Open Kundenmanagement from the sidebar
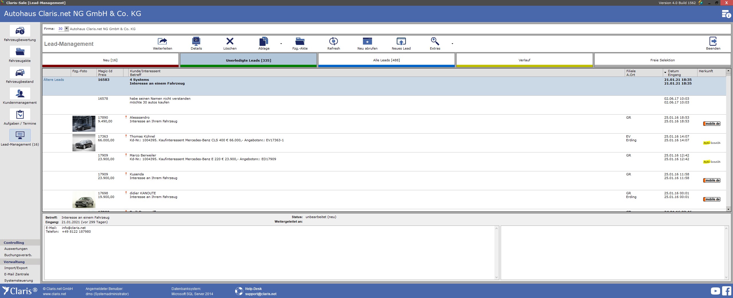The width and height of the screenshot is (733, 298). pyautogui.click(x=20, y=94)
